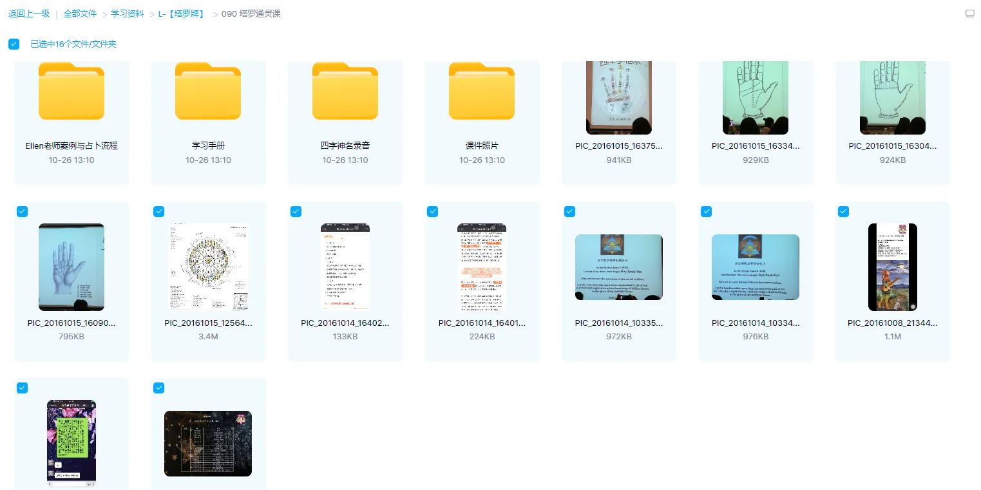Open the 课件照片 folder icon
Screen dimensions: 981x490
point(482,91)
